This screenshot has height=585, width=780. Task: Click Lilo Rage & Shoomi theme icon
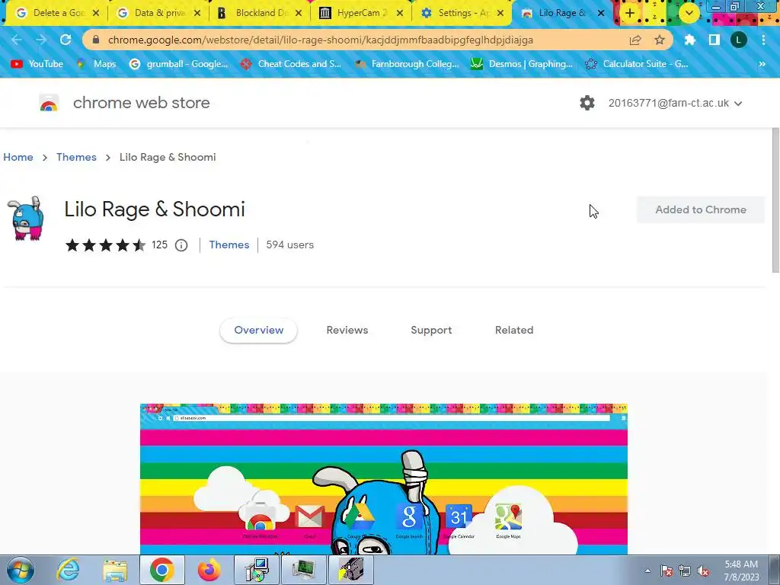tap(26, 219)
